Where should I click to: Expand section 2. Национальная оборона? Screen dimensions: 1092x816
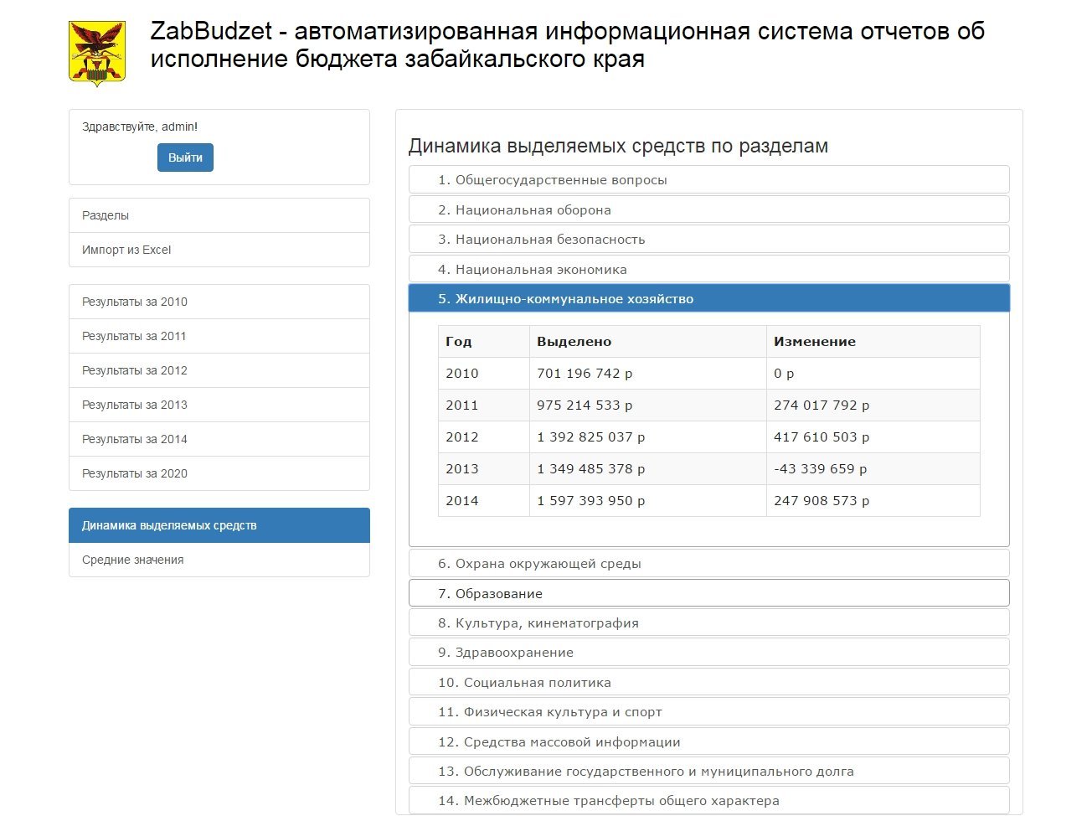(708, 209)
